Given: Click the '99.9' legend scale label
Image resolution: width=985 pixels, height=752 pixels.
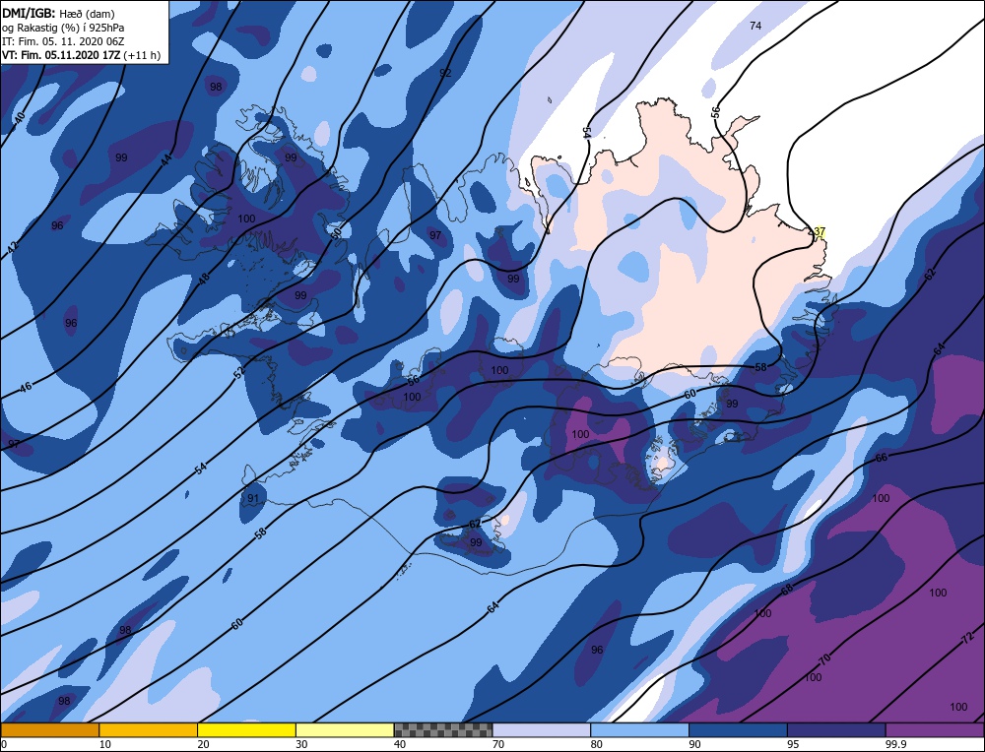Looking at the screenshot, I should tap(895, 744).
